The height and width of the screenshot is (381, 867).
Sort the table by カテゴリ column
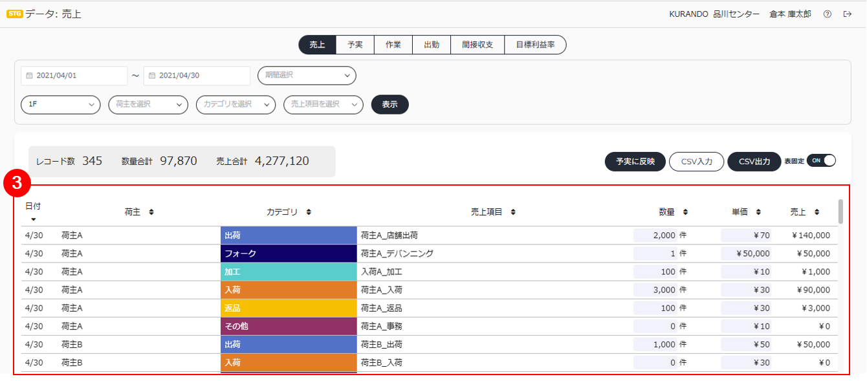coord(309,212)
